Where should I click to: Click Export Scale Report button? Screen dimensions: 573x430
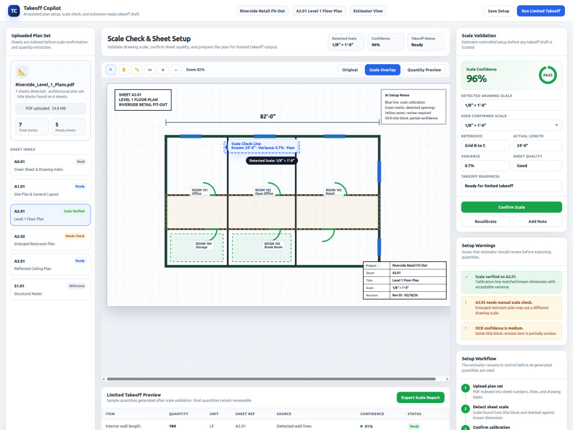tap(420, 397)
